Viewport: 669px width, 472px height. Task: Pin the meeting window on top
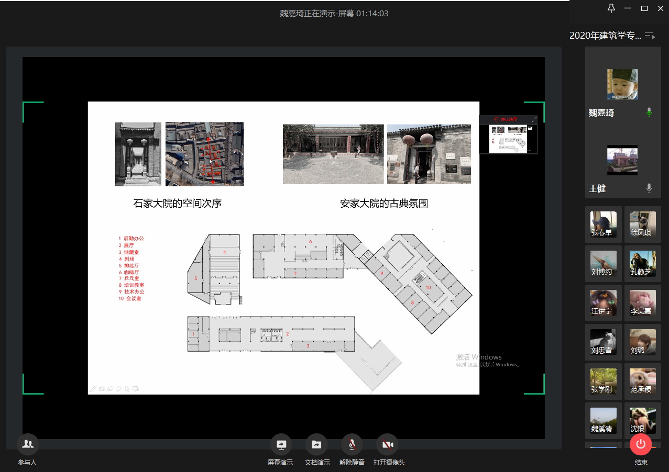pos(611,8)
